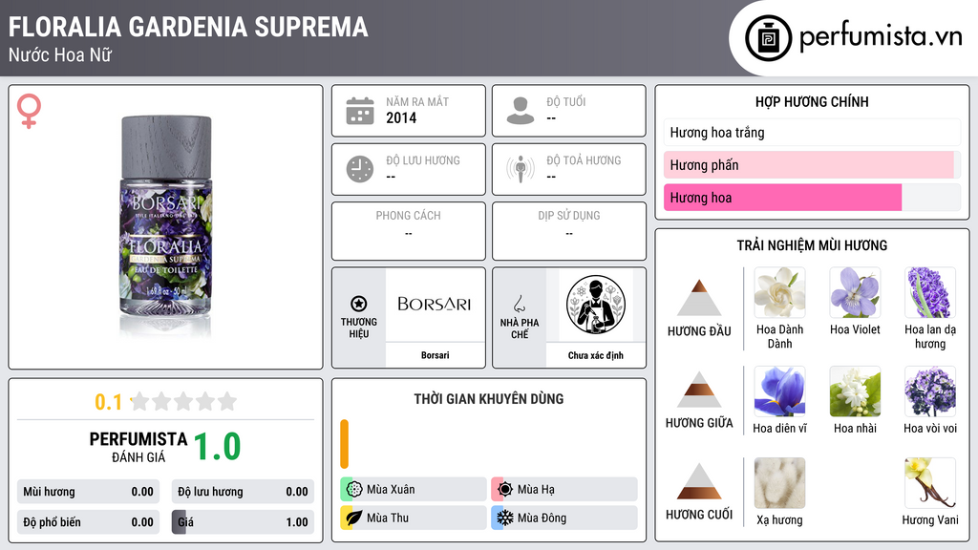Viewport: 978px width, 550px height.
Task: Click the perfumista.vn site name
Action: coord(881,37)
